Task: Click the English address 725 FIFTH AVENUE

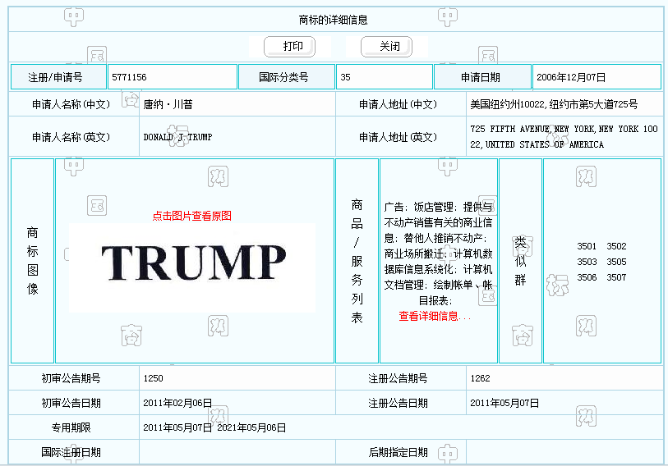Action: click(x=564, y=137)
